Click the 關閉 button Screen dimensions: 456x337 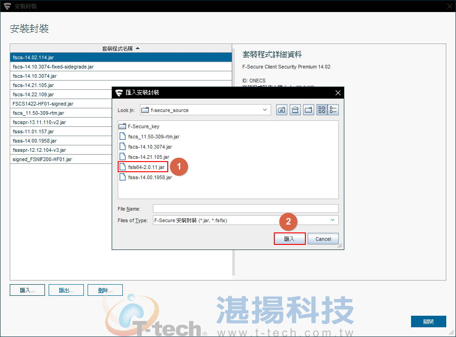pos(428,321)
